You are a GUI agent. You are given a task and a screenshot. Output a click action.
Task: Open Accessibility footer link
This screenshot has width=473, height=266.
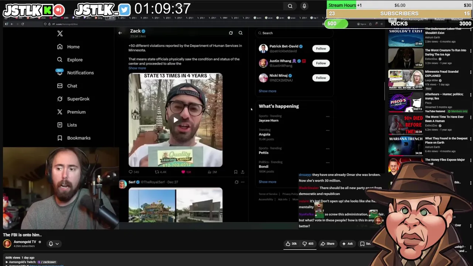[x=266, y=199]
